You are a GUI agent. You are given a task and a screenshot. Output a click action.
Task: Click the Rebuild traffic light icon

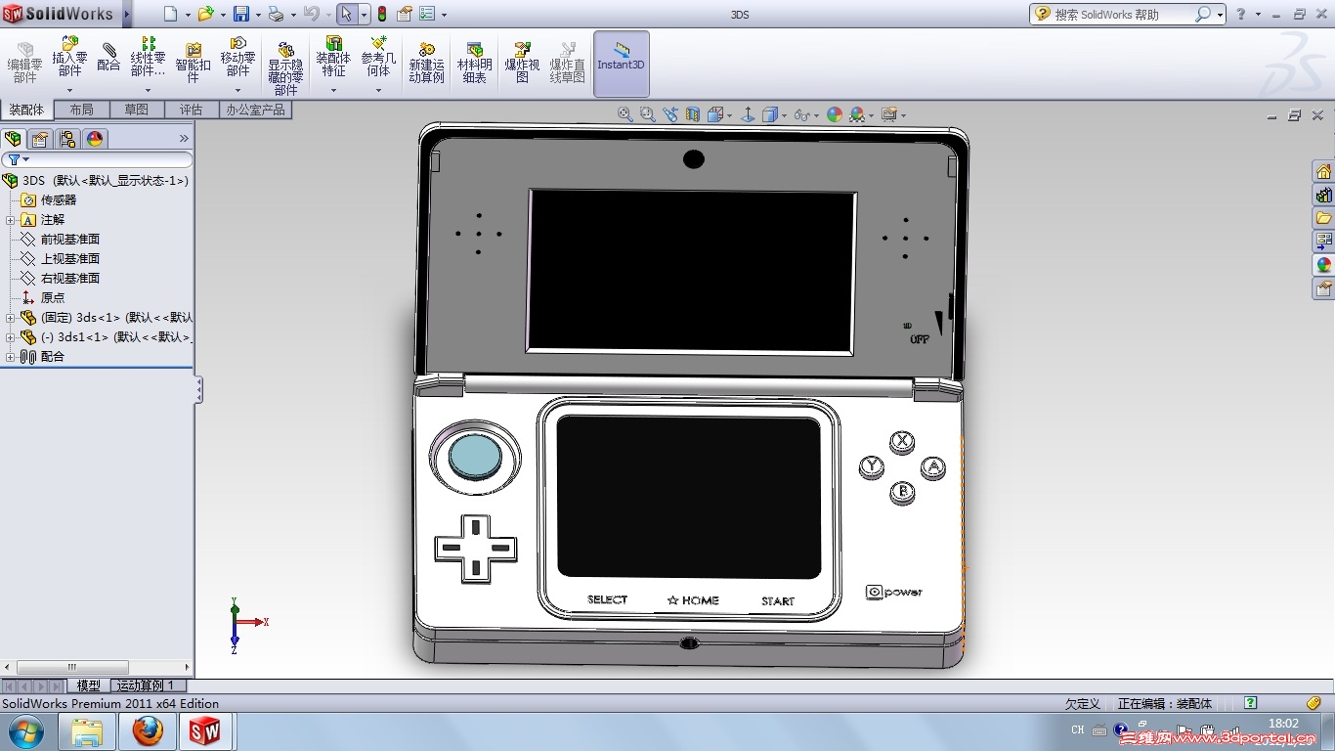[x=381, y=14]
